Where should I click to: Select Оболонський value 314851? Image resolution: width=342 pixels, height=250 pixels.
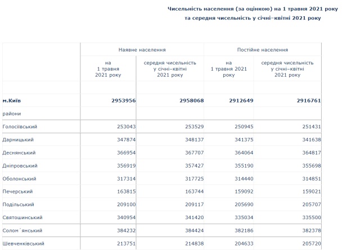tap(312, 179)
